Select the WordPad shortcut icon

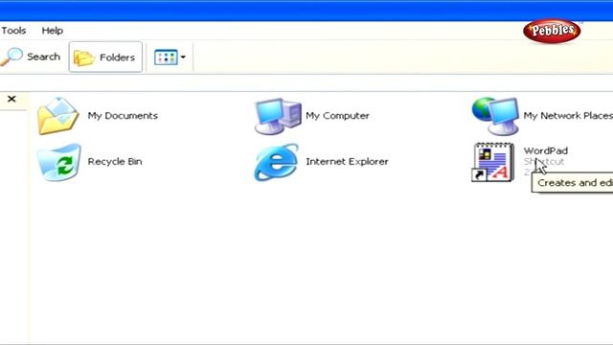click(x=493, y=162)
